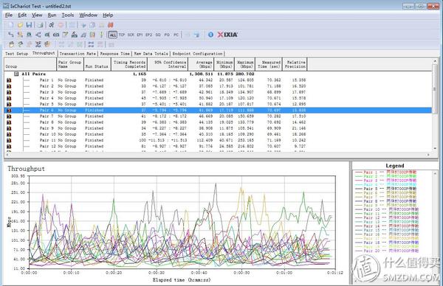Toggle the TCP filter button
This screenshot has width=443, height=286.
coord(122,35)
